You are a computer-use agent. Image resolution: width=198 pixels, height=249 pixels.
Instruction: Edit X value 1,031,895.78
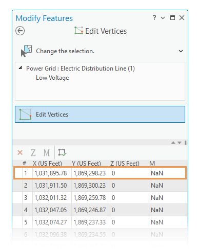coord(51,173)
